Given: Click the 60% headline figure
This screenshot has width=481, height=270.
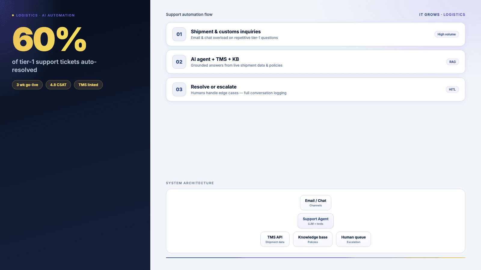Looking at the screenshot, I should (x=50, y=39).
